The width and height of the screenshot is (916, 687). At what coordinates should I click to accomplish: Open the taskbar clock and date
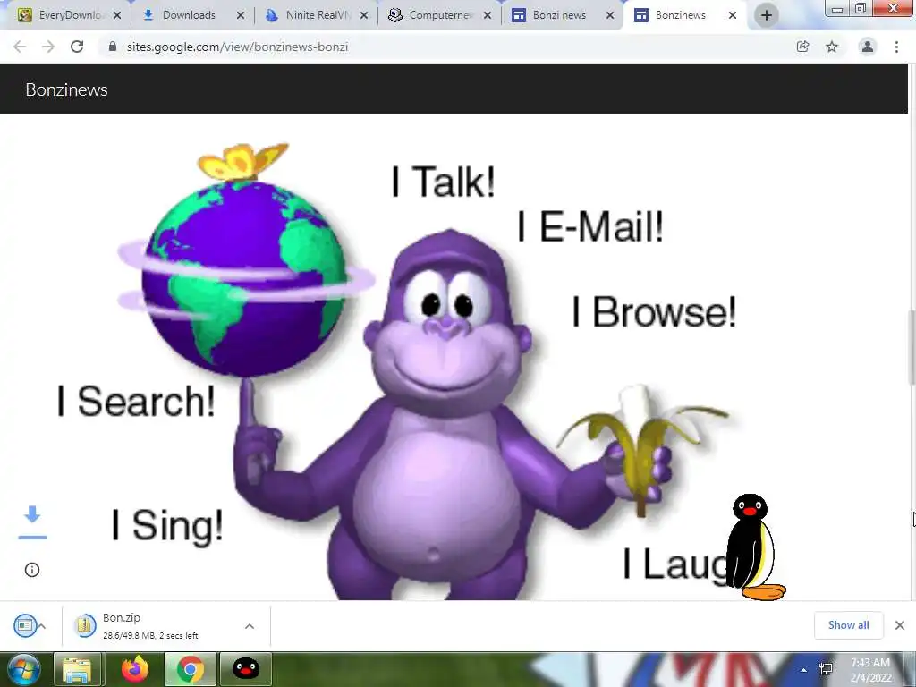[870, 670]
